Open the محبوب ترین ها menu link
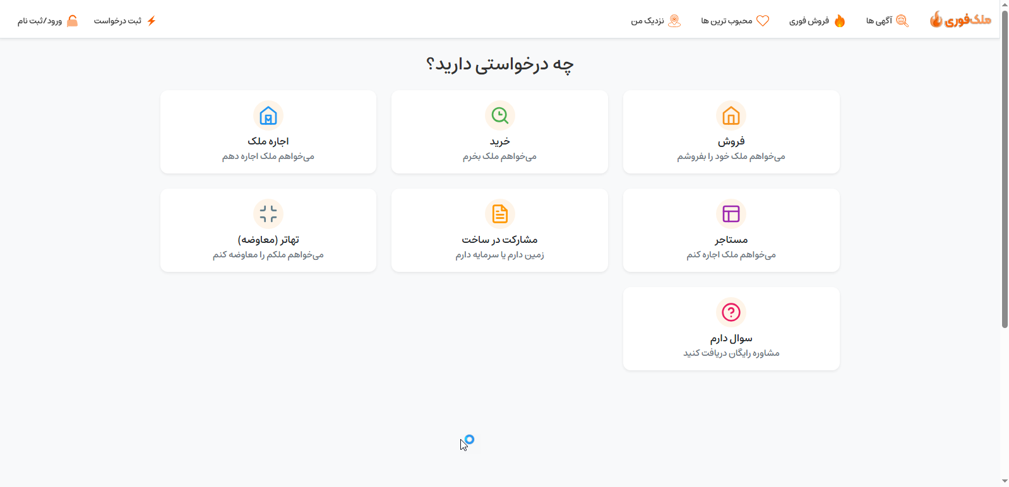The width and height of the screenshot is (1009, 487). [727, 21]
